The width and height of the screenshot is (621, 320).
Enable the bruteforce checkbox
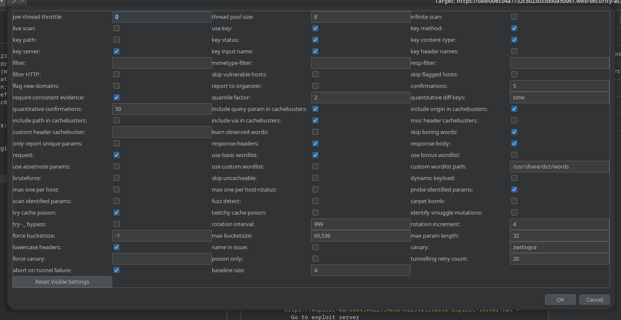[117, 178]
